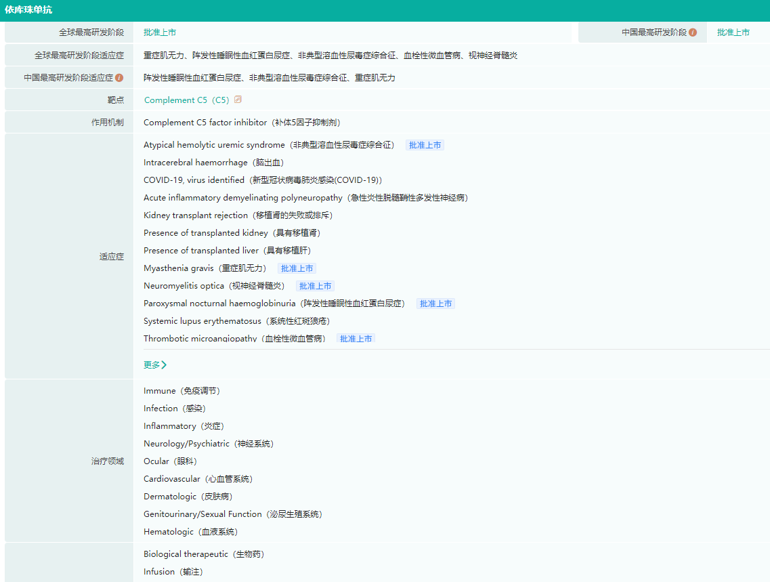Select the COVID-19, virus identified indication
770x582 pixels.
263,180
